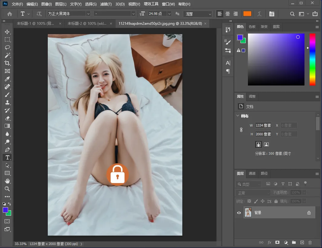Click the Add layer mask icon
Image resolution: width=322 pixels, height=248 pixels.
pos(278,243)
